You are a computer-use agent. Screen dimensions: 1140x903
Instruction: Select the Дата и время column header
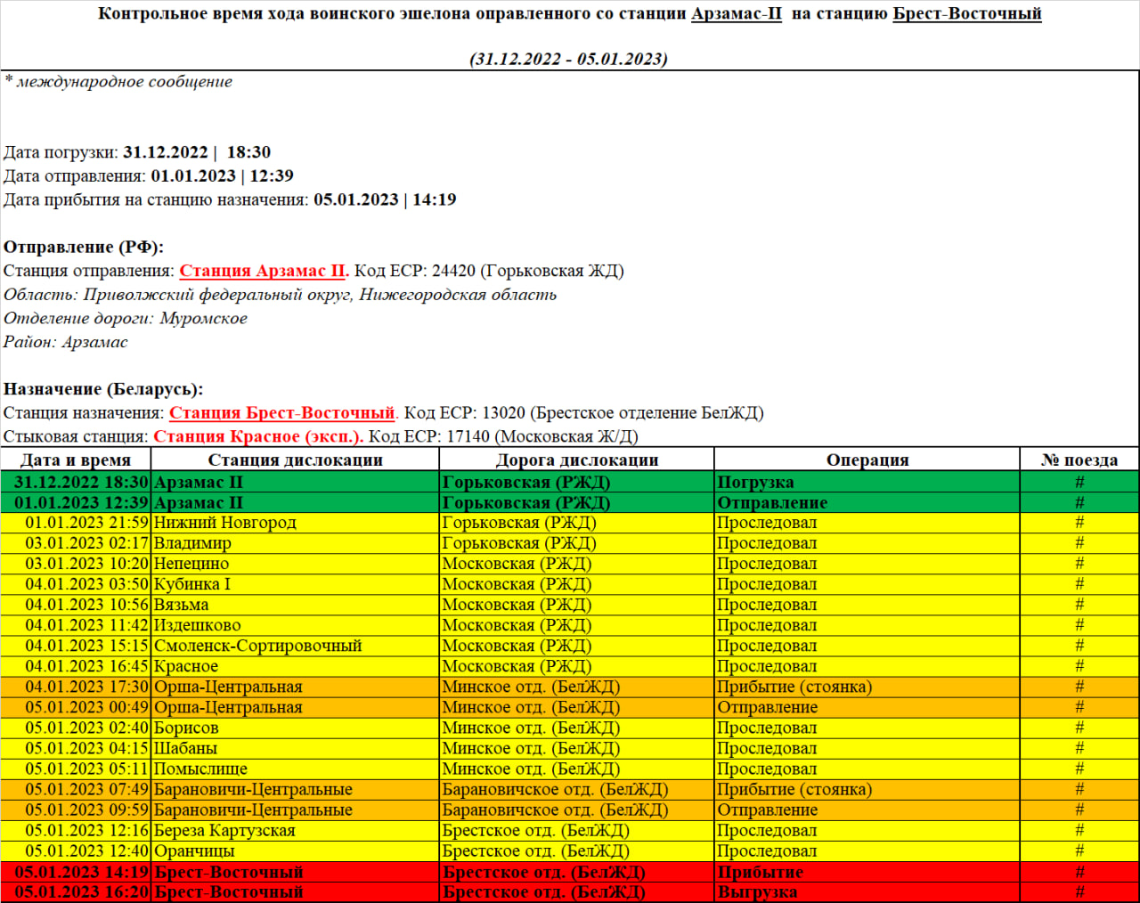click(x=76, y=460)
